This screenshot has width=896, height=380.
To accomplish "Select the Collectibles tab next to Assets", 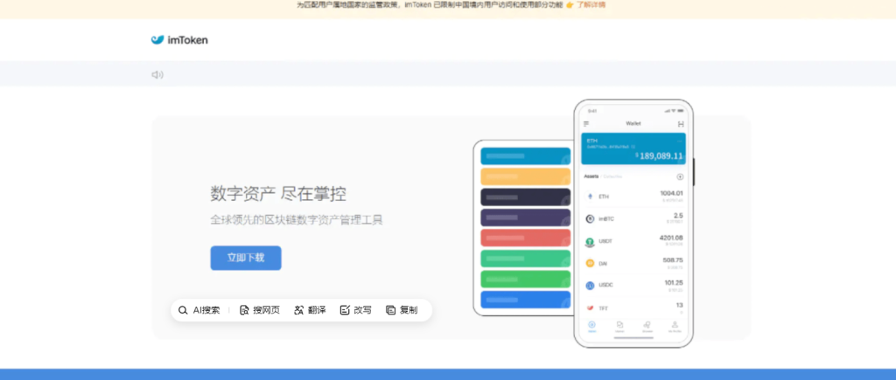I will tap(613, 176).
